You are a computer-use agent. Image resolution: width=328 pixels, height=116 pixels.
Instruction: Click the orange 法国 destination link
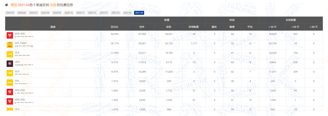point(53,4)
